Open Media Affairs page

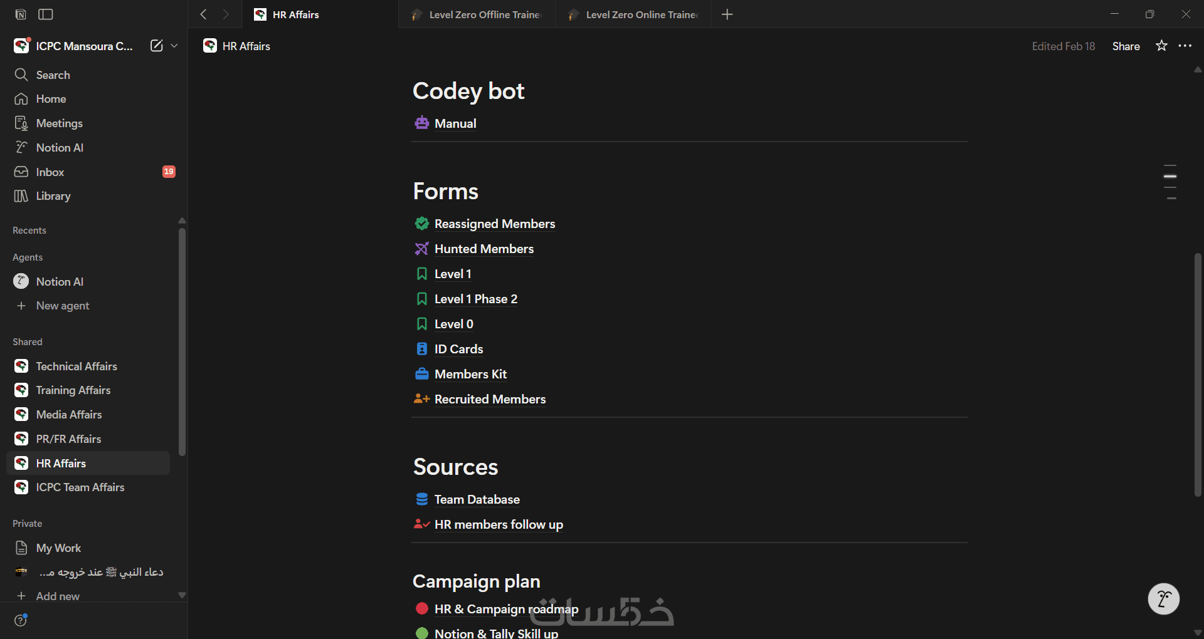click(88, 415)
